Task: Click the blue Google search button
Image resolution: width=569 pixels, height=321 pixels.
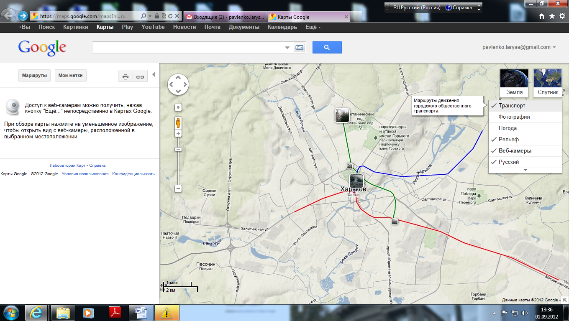Action: click(x=327, y=47)
